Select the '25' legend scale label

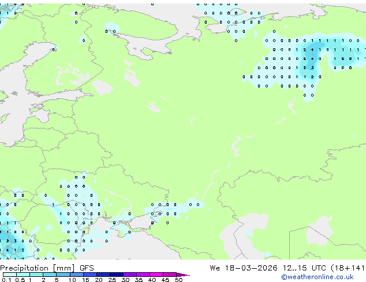point(112,280)
